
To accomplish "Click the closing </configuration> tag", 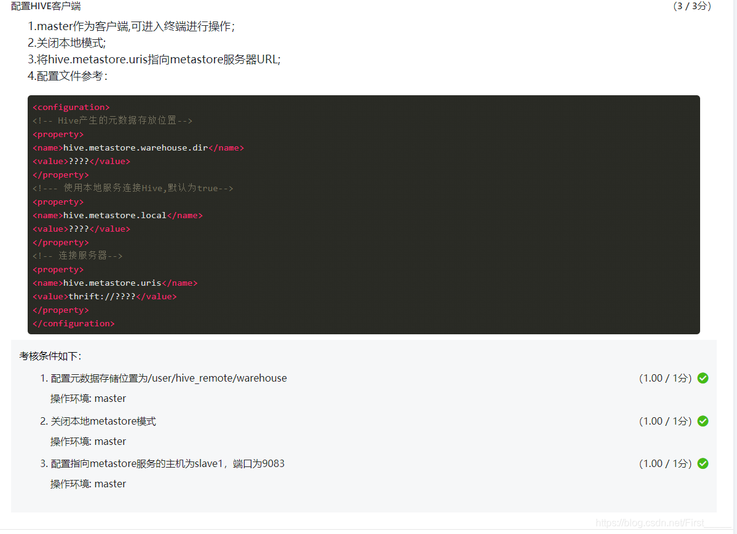I will pyautogui.click(x=73, y=323).
